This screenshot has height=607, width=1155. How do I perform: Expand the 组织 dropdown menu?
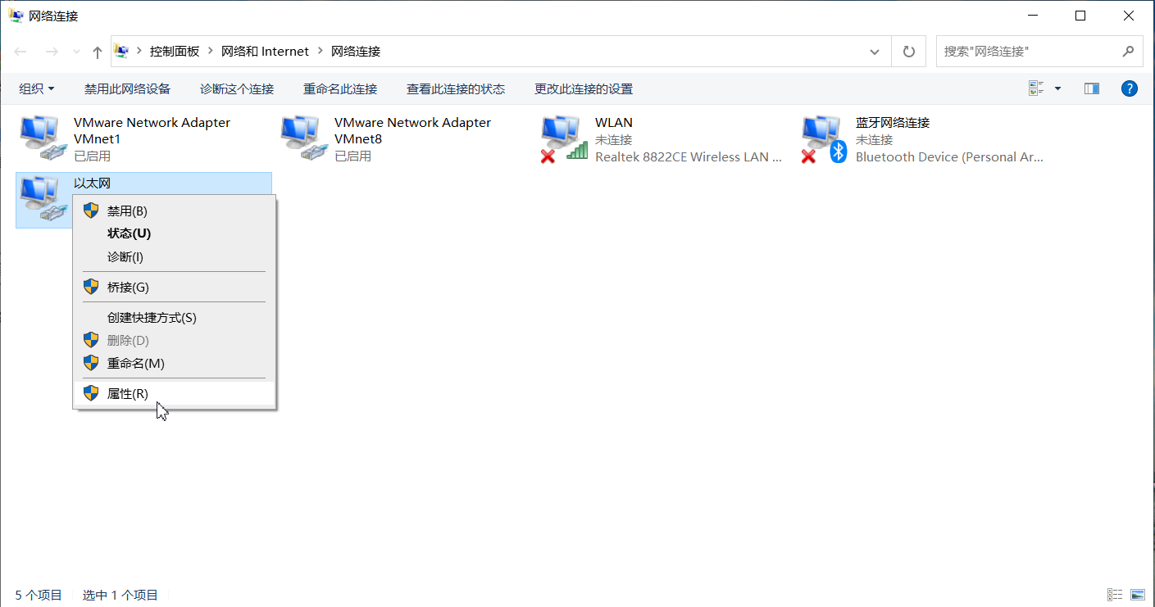tap(37, 88)
